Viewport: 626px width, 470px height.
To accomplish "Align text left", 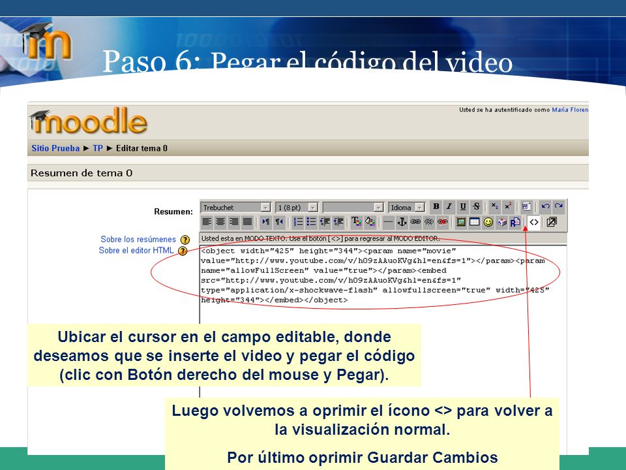I will click(x=207, y=222).
